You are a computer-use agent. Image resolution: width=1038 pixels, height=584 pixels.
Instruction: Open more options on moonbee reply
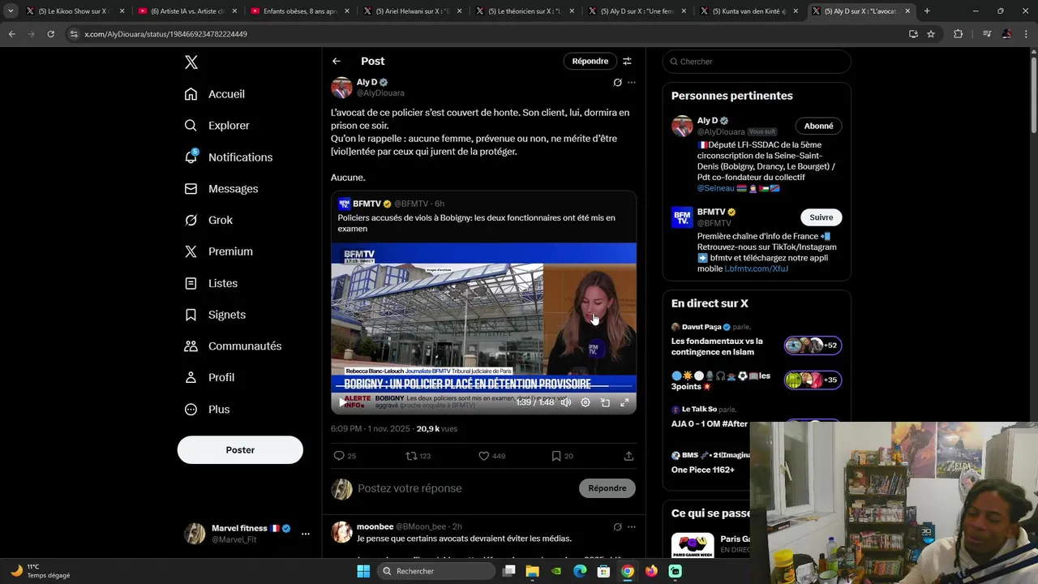(632, 527)
